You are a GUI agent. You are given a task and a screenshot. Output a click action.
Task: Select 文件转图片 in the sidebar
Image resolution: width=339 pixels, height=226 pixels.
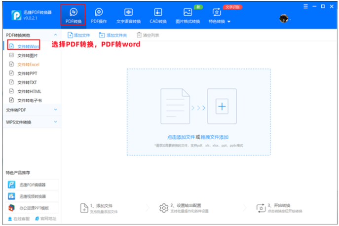point(28,56)
